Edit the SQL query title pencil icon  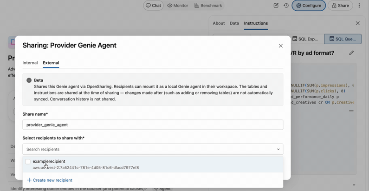351,53
